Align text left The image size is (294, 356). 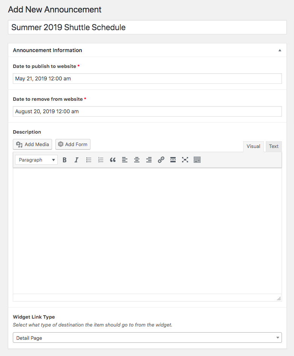(125, 160)
